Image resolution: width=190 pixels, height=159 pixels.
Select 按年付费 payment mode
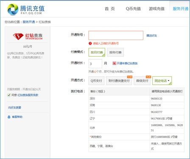tap(115, 52)
